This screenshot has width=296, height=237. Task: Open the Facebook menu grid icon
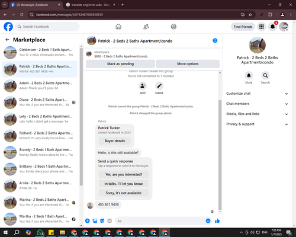tap(262, 27)
